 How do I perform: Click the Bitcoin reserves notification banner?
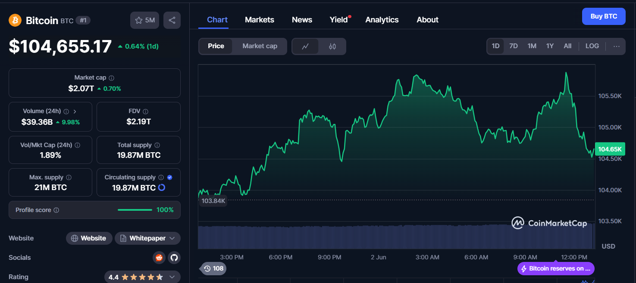click(555, 269)
